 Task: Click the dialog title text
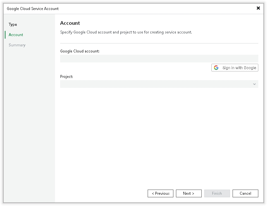click(33, 9)
